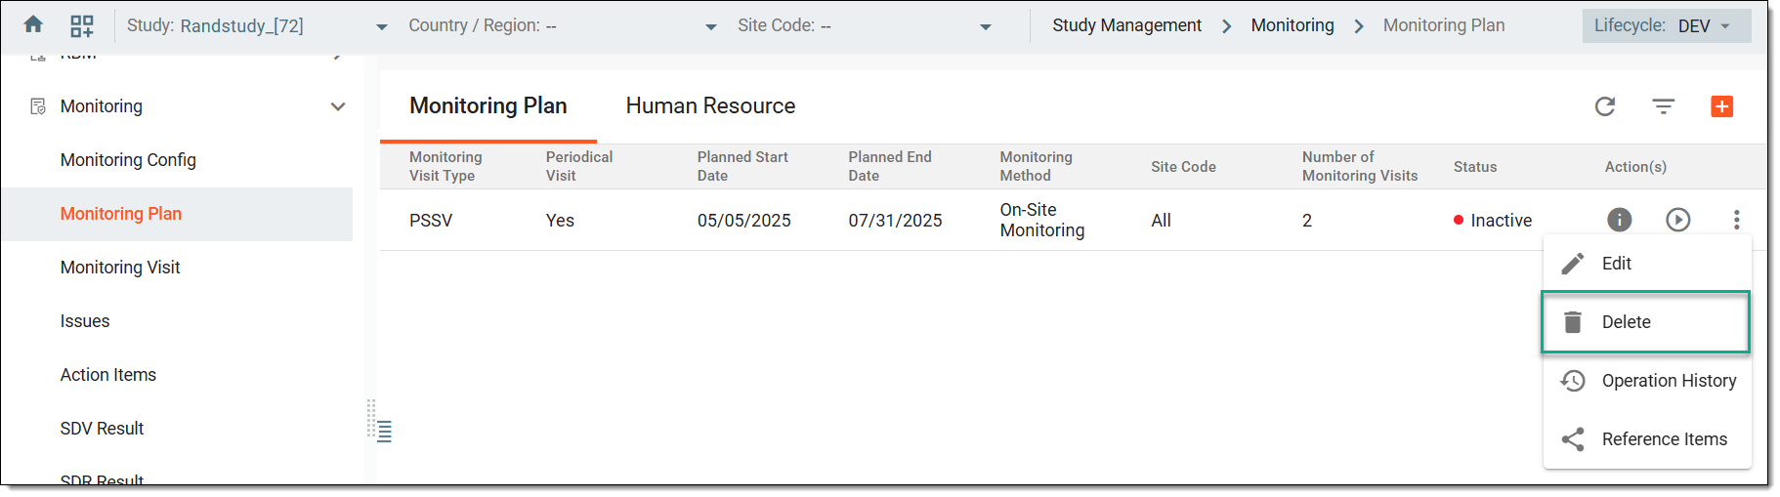Click Number of Monitoring Visits header
This screenshot has width=1780, height=497.
click(x=1360, y=166)
